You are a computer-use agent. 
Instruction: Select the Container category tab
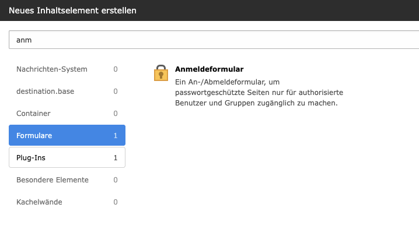tap(67, 114)
